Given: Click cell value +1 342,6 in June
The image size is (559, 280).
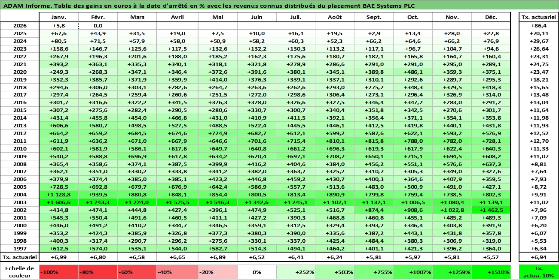Looking at the screenshot, I should point(257,202).
